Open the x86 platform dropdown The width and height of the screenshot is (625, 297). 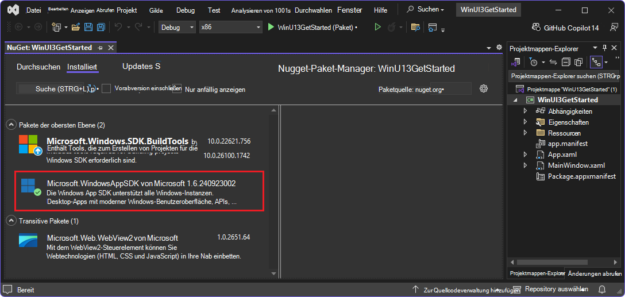(231, 28)
